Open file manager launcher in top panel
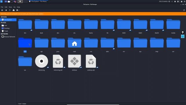Image resolution: width=186 pixels, height=105 pixels. pos(9,1)
